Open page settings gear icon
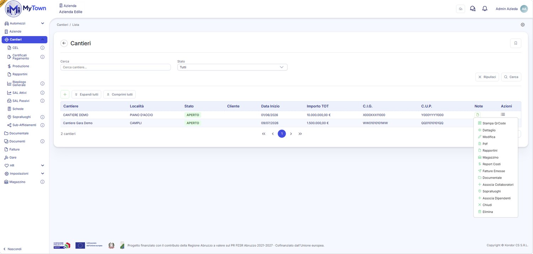 coord(522,25)
